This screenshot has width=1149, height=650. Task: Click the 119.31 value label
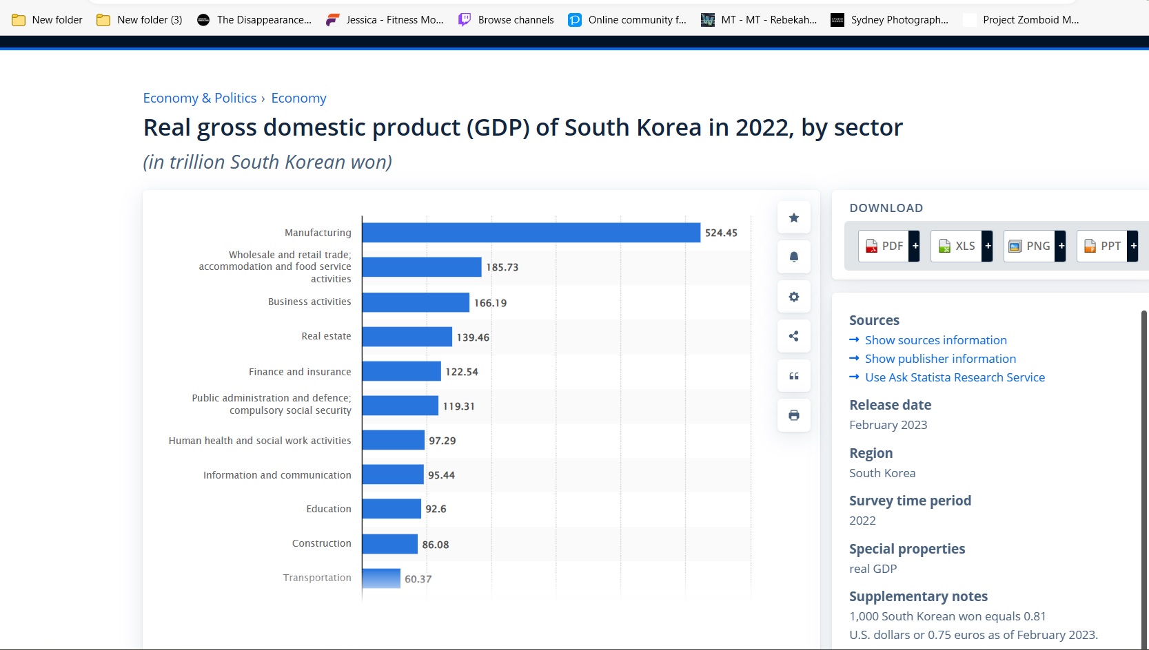tap(458, 406)
